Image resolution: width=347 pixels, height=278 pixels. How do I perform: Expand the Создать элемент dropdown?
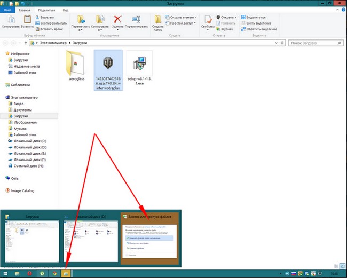coord(182,17)
